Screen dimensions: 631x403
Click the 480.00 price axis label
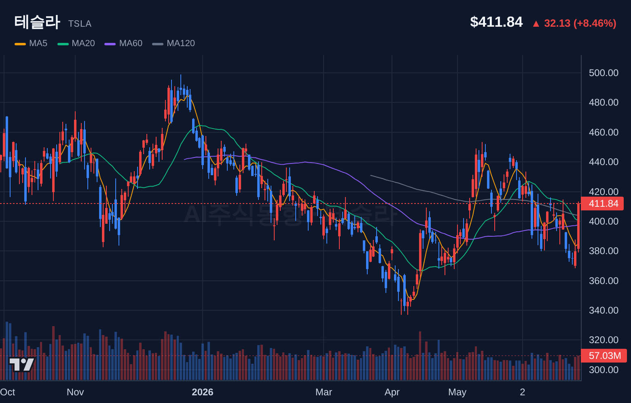(603, 102)
